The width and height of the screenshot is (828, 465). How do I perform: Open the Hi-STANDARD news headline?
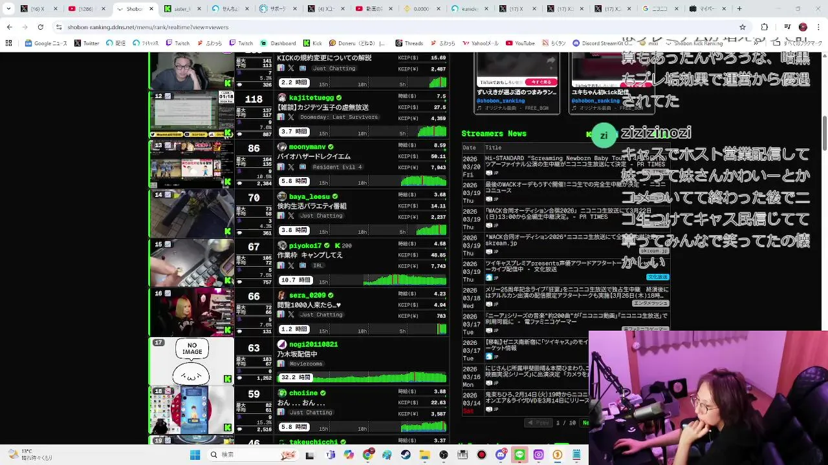[x=575, y=161]
